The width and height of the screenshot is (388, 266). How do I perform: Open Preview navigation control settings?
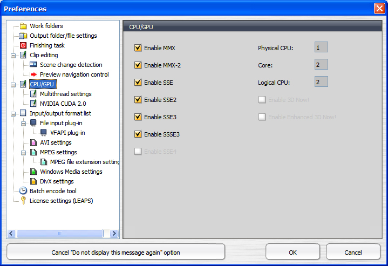point(74,74)
